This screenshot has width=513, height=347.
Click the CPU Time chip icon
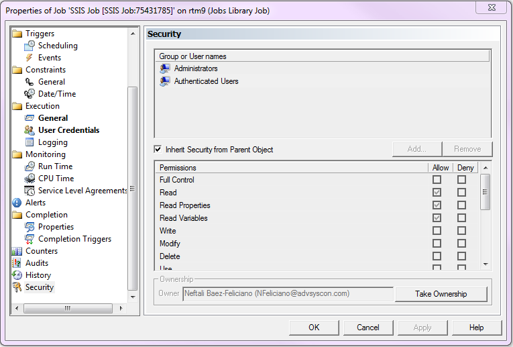[30, 179]
